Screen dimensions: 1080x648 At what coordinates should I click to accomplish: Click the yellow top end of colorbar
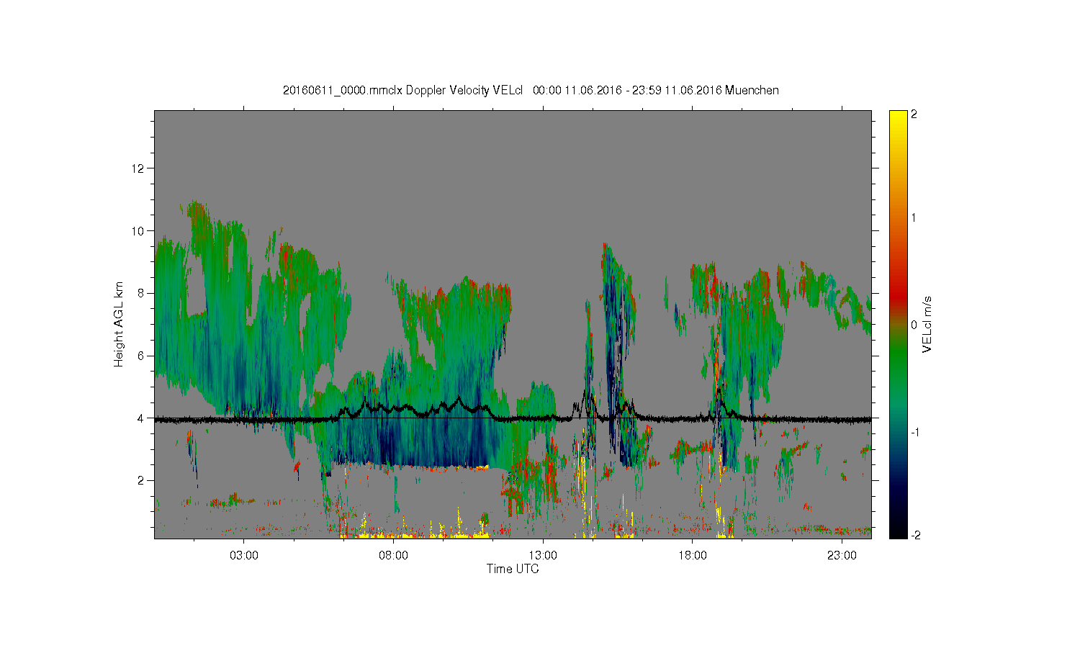pos(898,117)
